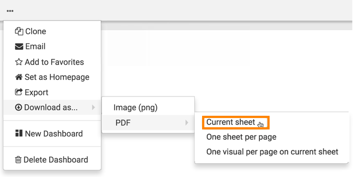Click the house icon for Homepage
This screenshot has width=353, height=177.
[19, 77]
